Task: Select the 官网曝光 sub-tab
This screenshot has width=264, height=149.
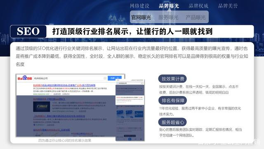Action: click(x=141, y=17)
